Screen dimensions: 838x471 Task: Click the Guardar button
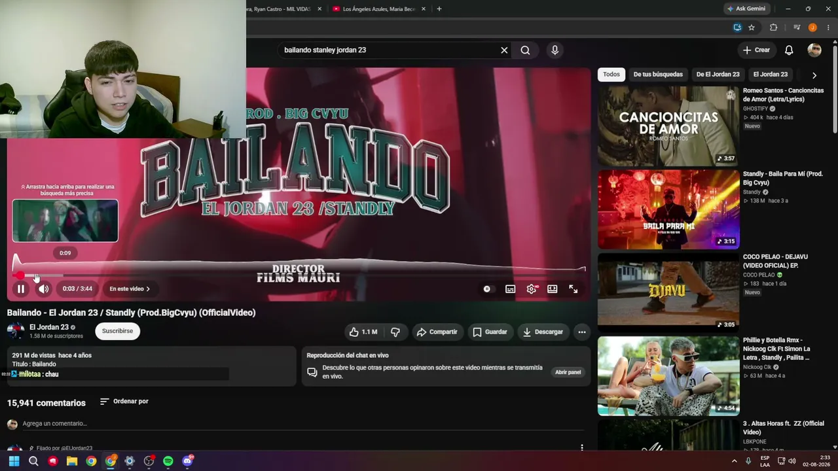(x=490, y=332)
